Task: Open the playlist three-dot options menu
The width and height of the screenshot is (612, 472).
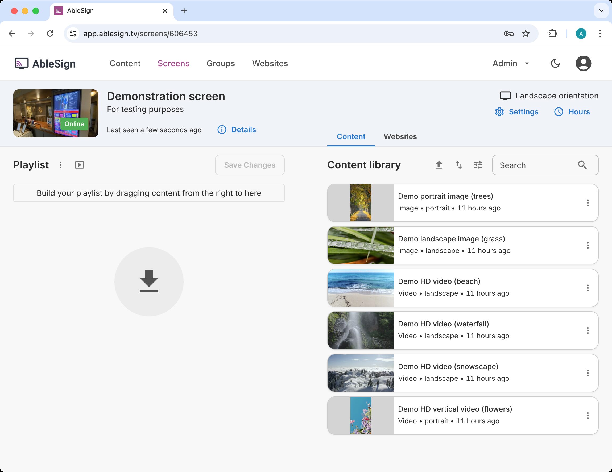Action: [60, 165]
